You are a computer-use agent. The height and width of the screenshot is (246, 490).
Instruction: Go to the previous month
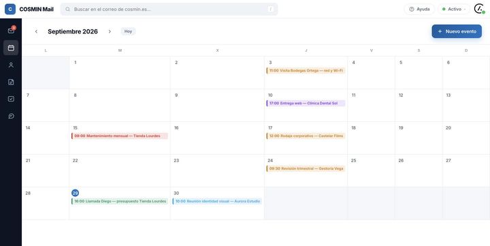click(36, 31)
